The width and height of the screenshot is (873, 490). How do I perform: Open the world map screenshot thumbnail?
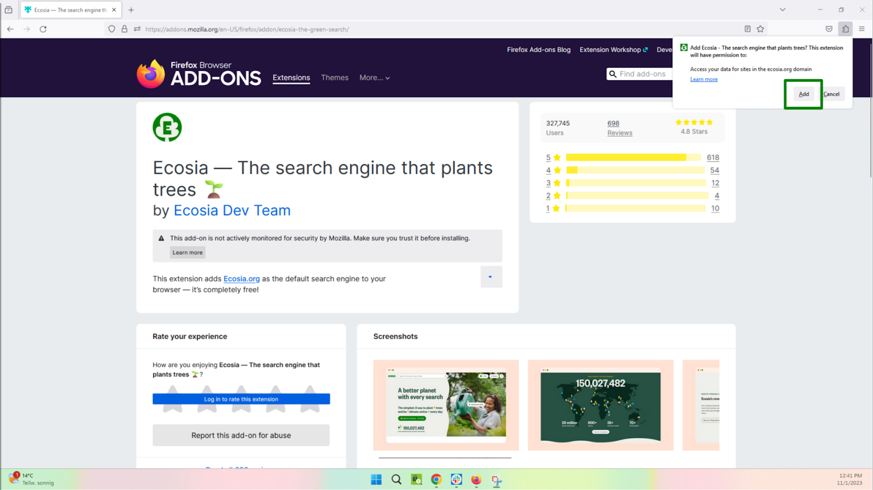(601, 405)
